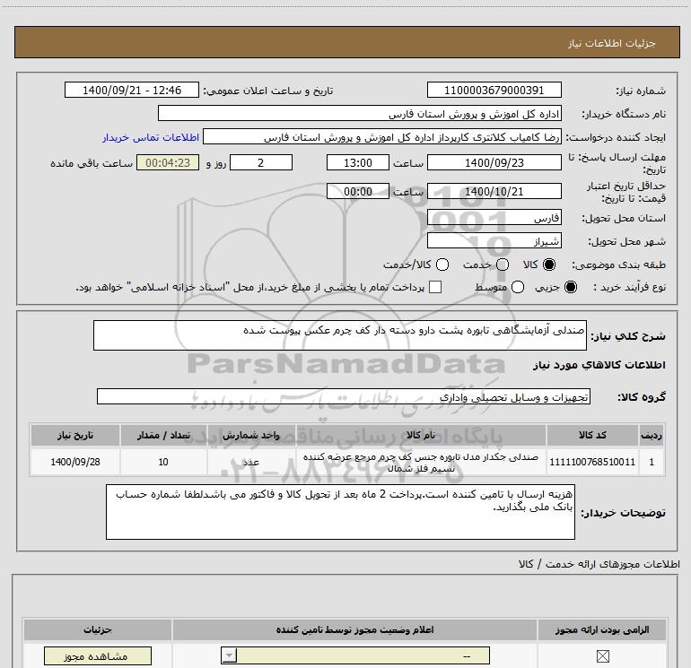Click the delivery province field فارس
Viewport: 691px width, 668px height.
494,217
